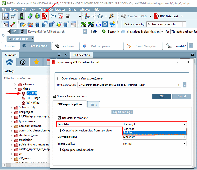Select the H1 - Hinge tree item
The image size is (197, 170).
(x=33, y=98)
